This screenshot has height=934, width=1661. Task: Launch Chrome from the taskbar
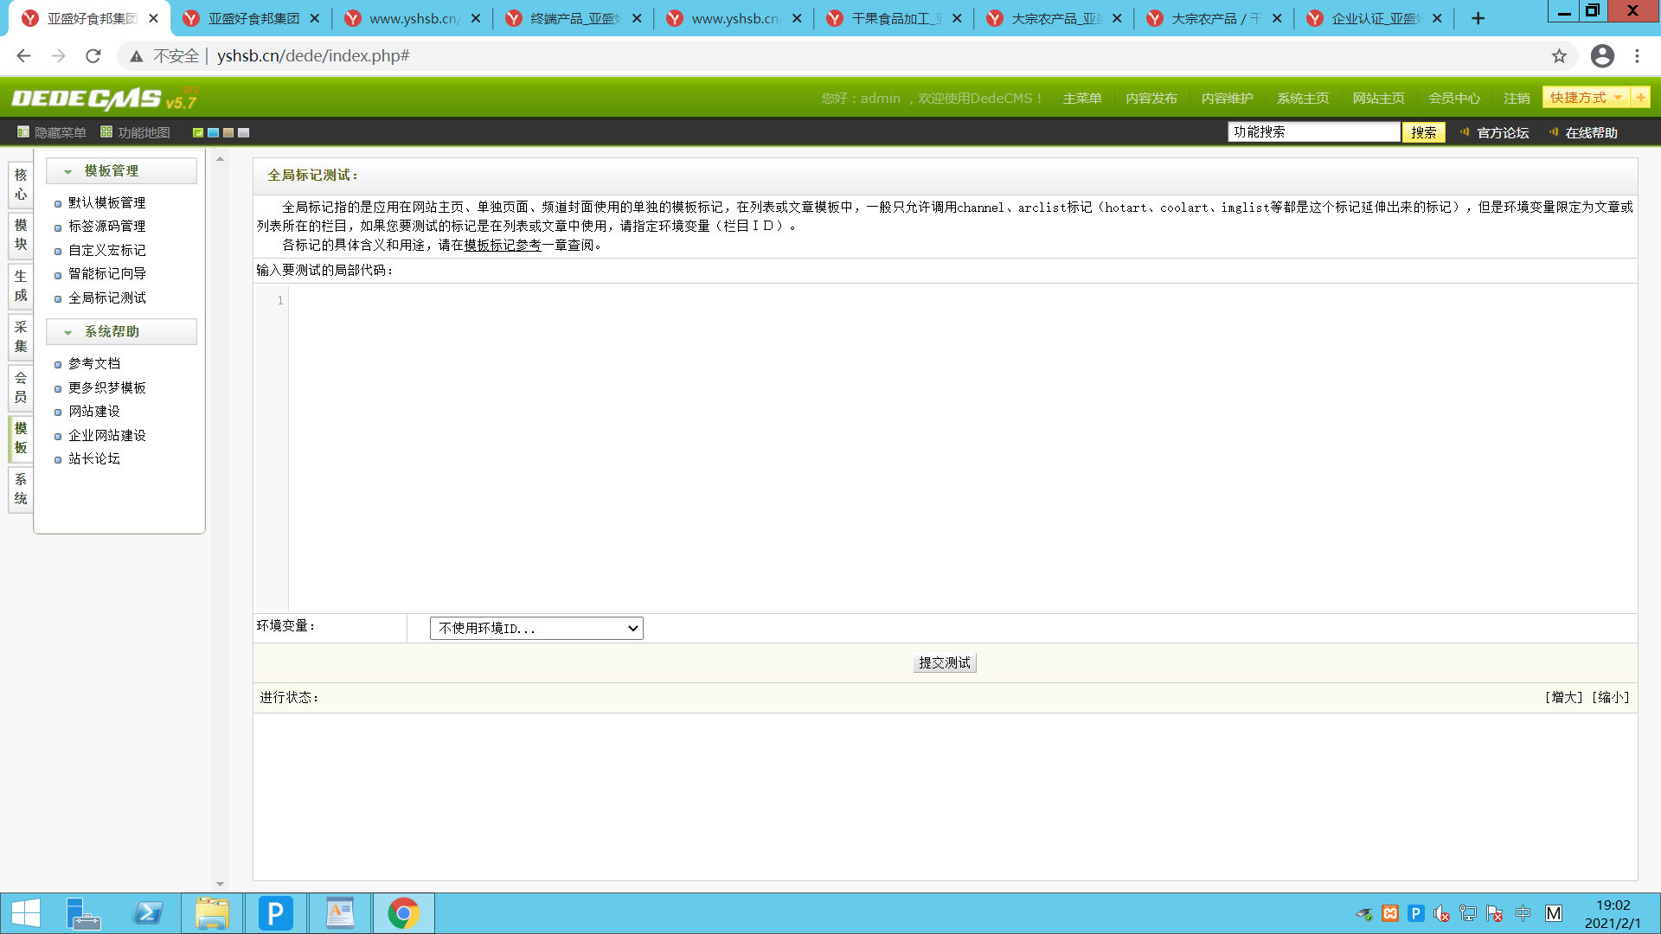tap(403, 912)
